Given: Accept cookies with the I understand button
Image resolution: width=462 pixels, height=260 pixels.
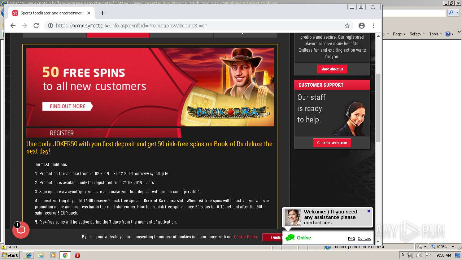Looking at the screenshot, I should pyautogui.click(x=273, y=237).
